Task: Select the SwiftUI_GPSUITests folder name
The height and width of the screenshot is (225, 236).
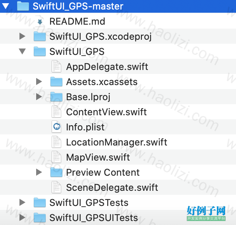Action: (x=94, y=217)
